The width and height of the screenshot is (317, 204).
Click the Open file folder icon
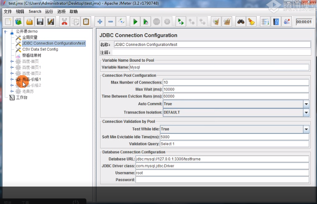pos(29,21)
